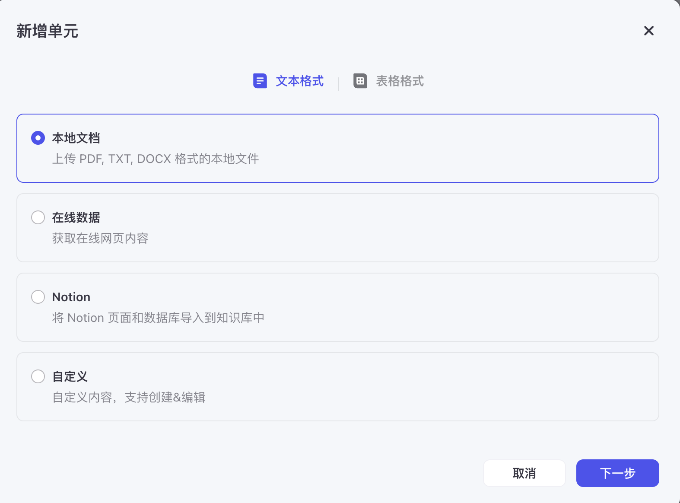
Task: Click the 取消 button
Action: (524, 473)
